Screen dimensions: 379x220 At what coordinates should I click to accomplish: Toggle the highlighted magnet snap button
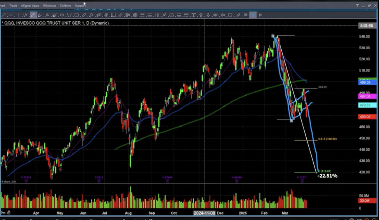pos(253,15)
